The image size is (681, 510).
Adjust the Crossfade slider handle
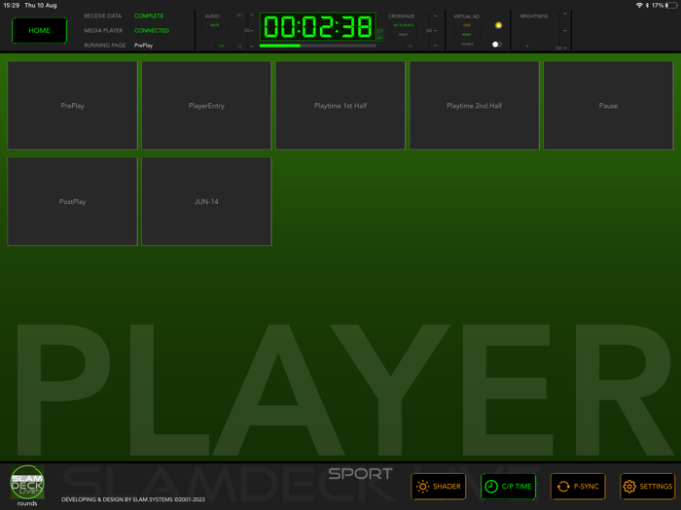pos(429,30)
